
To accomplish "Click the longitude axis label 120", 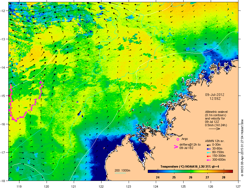I will click(x=47, y=186).
